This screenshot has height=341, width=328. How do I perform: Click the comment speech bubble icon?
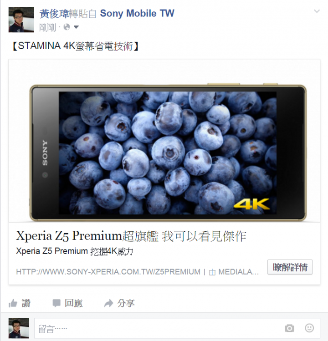(56, 303)
